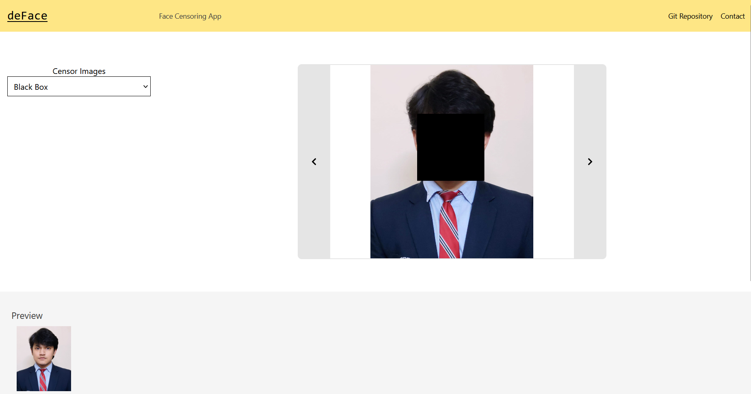Image resolution: width=751 pixels, height=394 pixels.
Task: Click the Contact link
Action: [732, 16]
